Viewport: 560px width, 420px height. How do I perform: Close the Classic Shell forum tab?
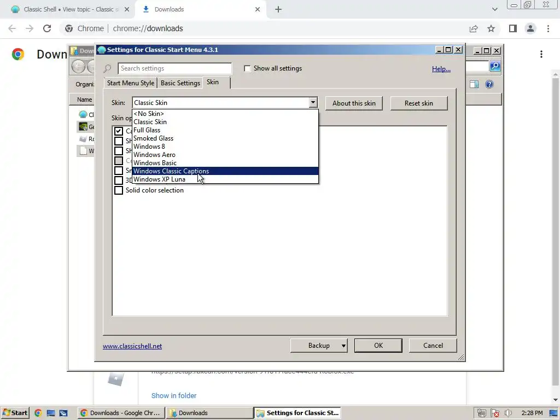pos(127,9)
